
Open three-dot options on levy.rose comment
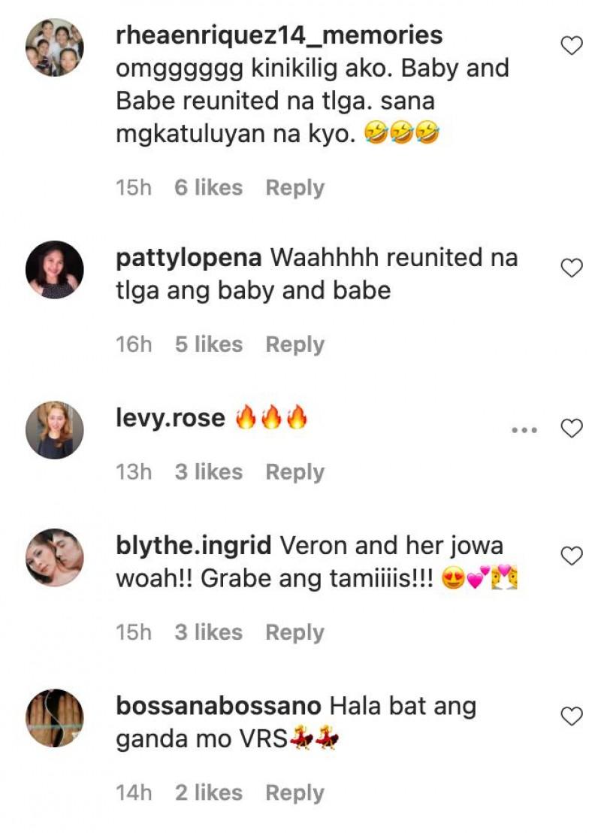coord(524,430)
